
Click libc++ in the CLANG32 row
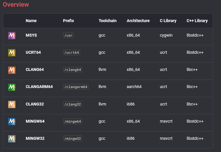[x=192, y=104]
